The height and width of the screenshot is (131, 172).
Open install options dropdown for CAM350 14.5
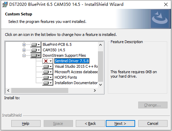[x=36, y=50]
